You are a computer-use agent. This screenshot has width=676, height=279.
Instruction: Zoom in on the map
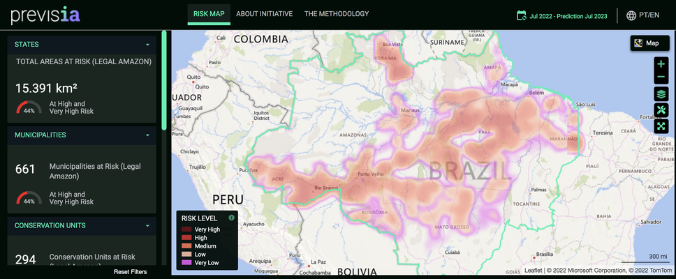click(x=661, y=64)
